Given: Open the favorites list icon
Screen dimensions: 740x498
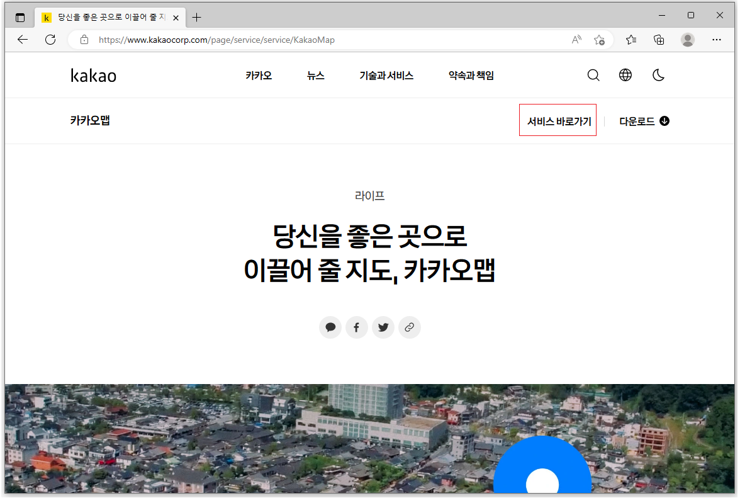Looking at the screenshot, I should pos(631,40).
